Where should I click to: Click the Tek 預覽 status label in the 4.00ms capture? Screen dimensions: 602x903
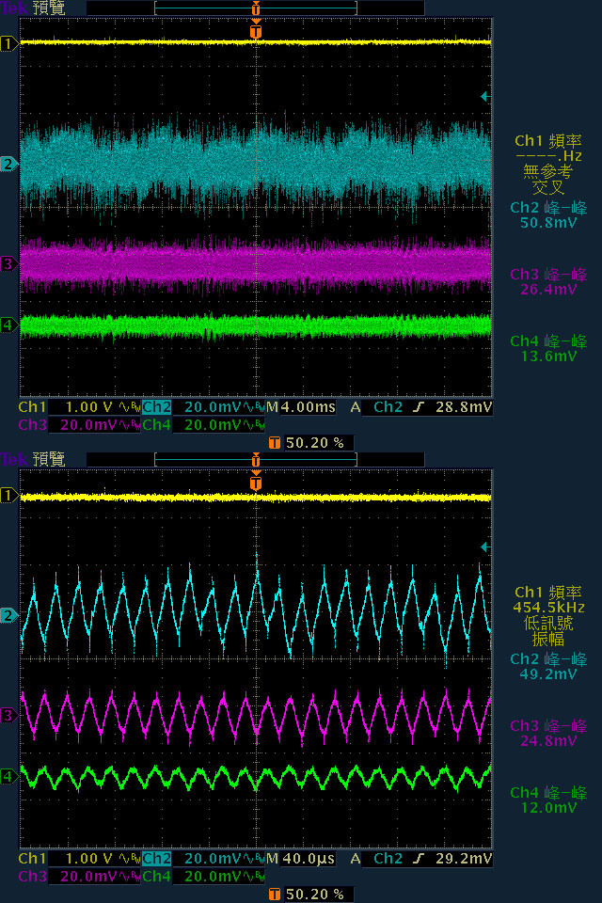33,8
